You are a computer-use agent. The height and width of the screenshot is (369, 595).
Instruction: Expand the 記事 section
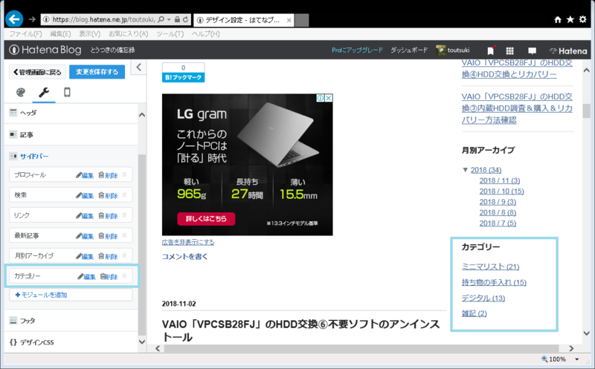click(71, 134)
